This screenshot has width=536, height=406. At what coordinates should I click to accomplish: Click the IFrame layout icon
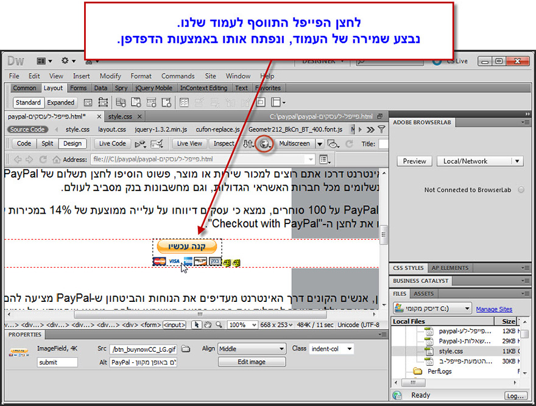pos(261,102)
